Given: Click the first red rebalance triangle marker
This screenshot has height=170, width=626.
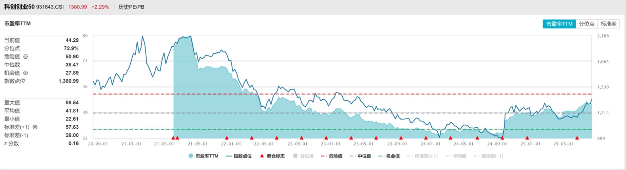Looking at the screenshot, I should tap(173, 138).
